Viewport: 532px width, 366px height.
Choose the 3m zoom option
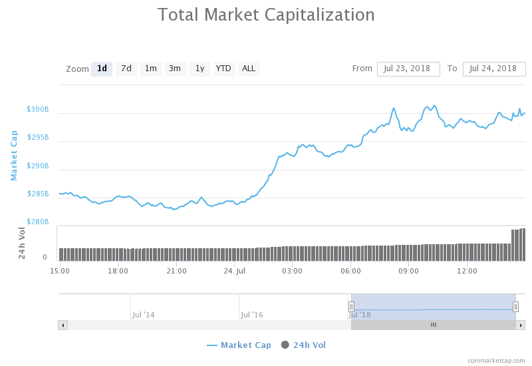tap(175, 69)
